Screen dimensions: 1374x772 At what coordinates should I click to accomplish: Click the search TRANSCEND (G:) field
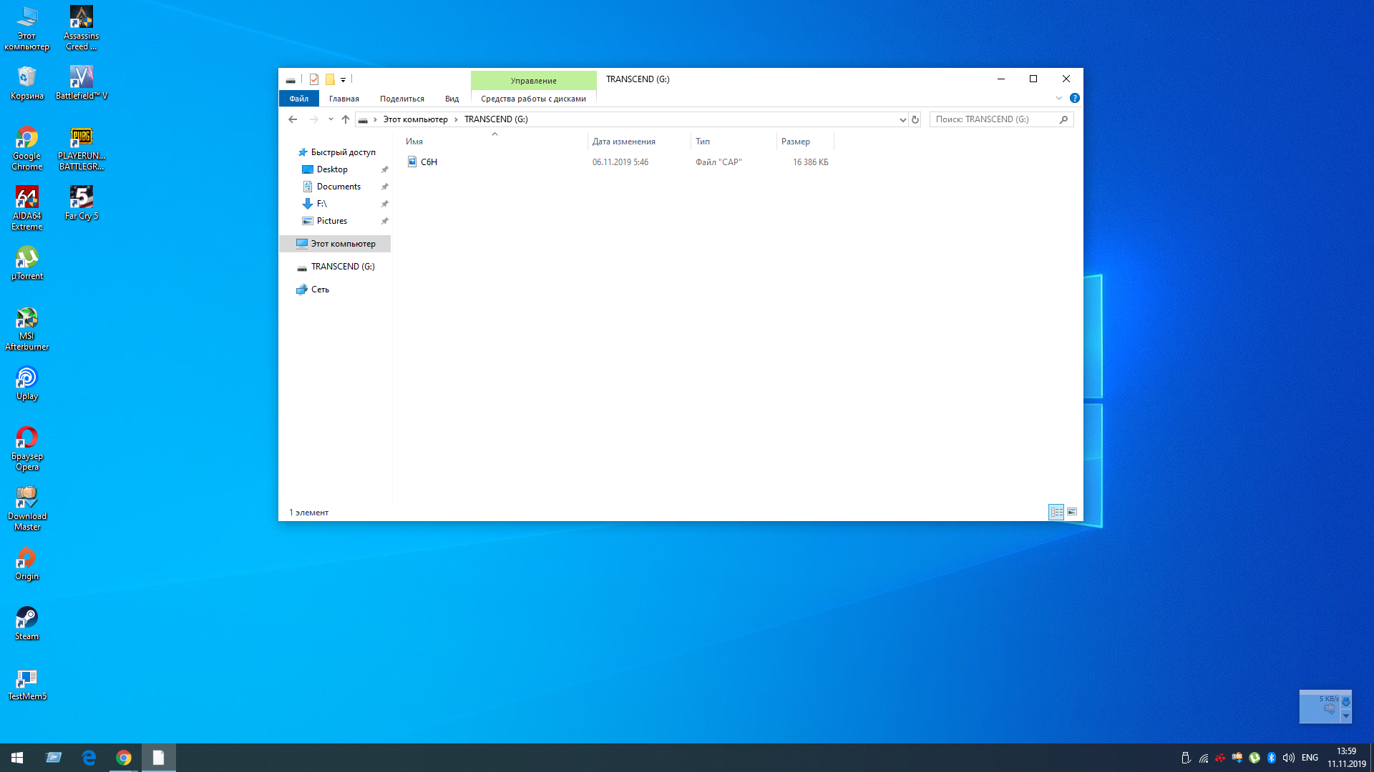995,119
